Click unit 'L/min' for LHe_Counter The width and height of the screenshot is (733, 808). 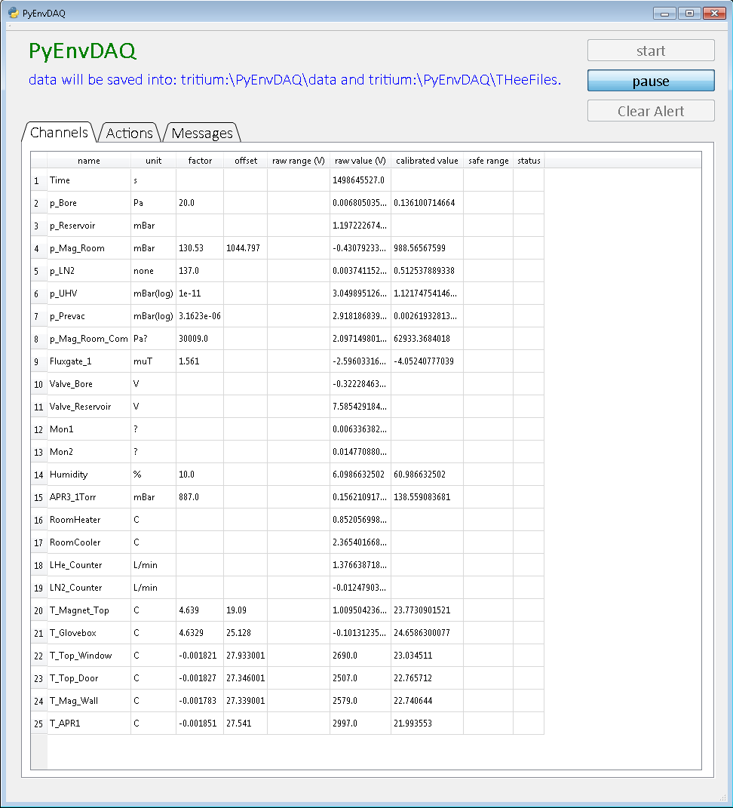click(154, 565)
